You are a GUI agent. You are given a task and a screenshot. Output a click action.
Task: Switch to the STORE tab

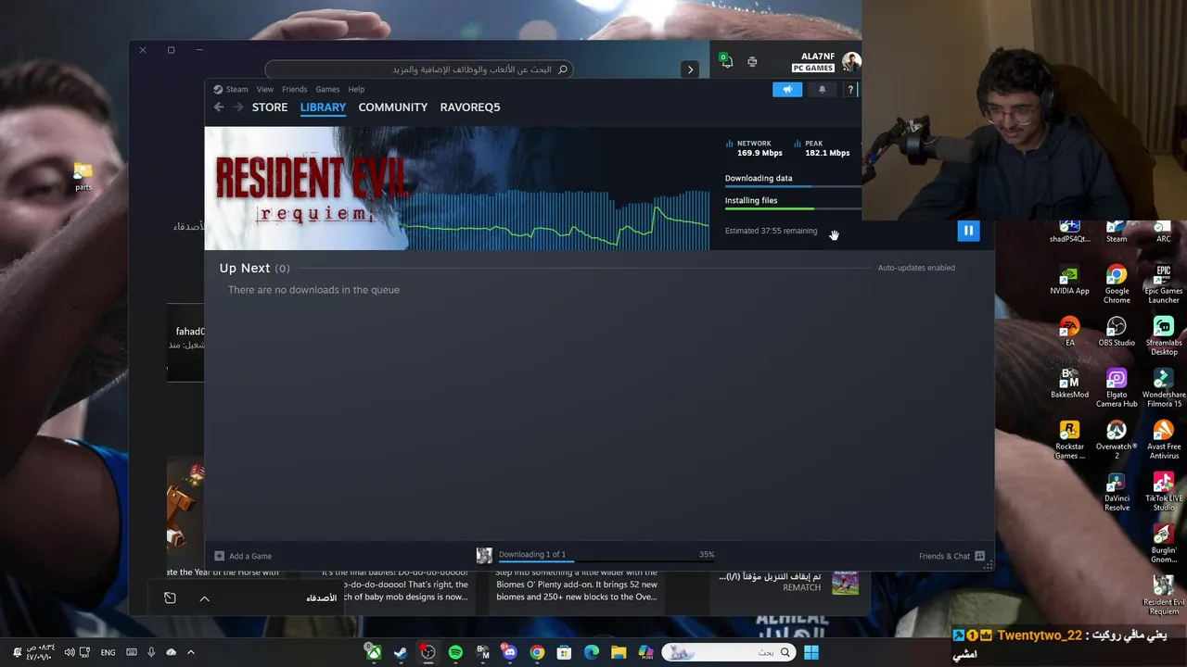pyautogui.click(x=270, y=107)
